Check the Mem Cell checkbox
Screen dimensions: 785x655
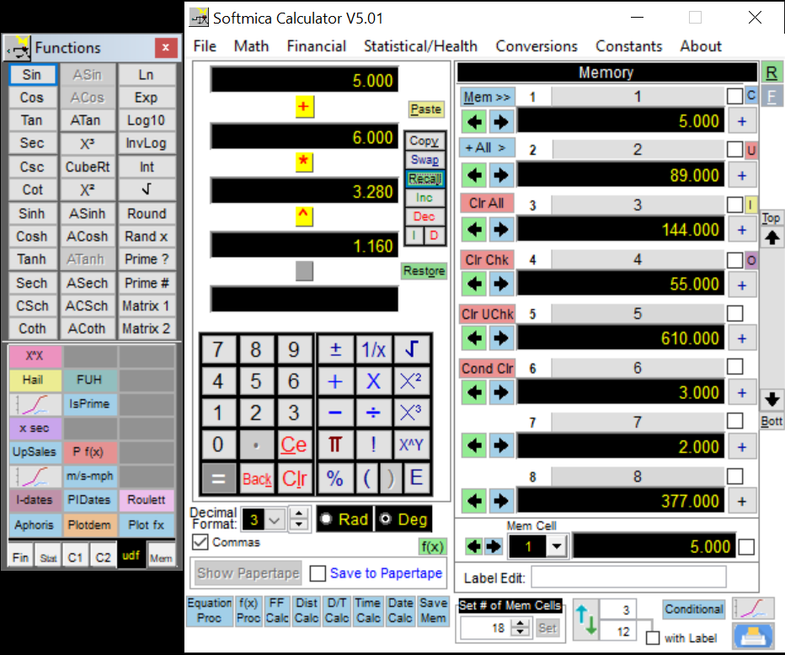click(x=746, y=546)
